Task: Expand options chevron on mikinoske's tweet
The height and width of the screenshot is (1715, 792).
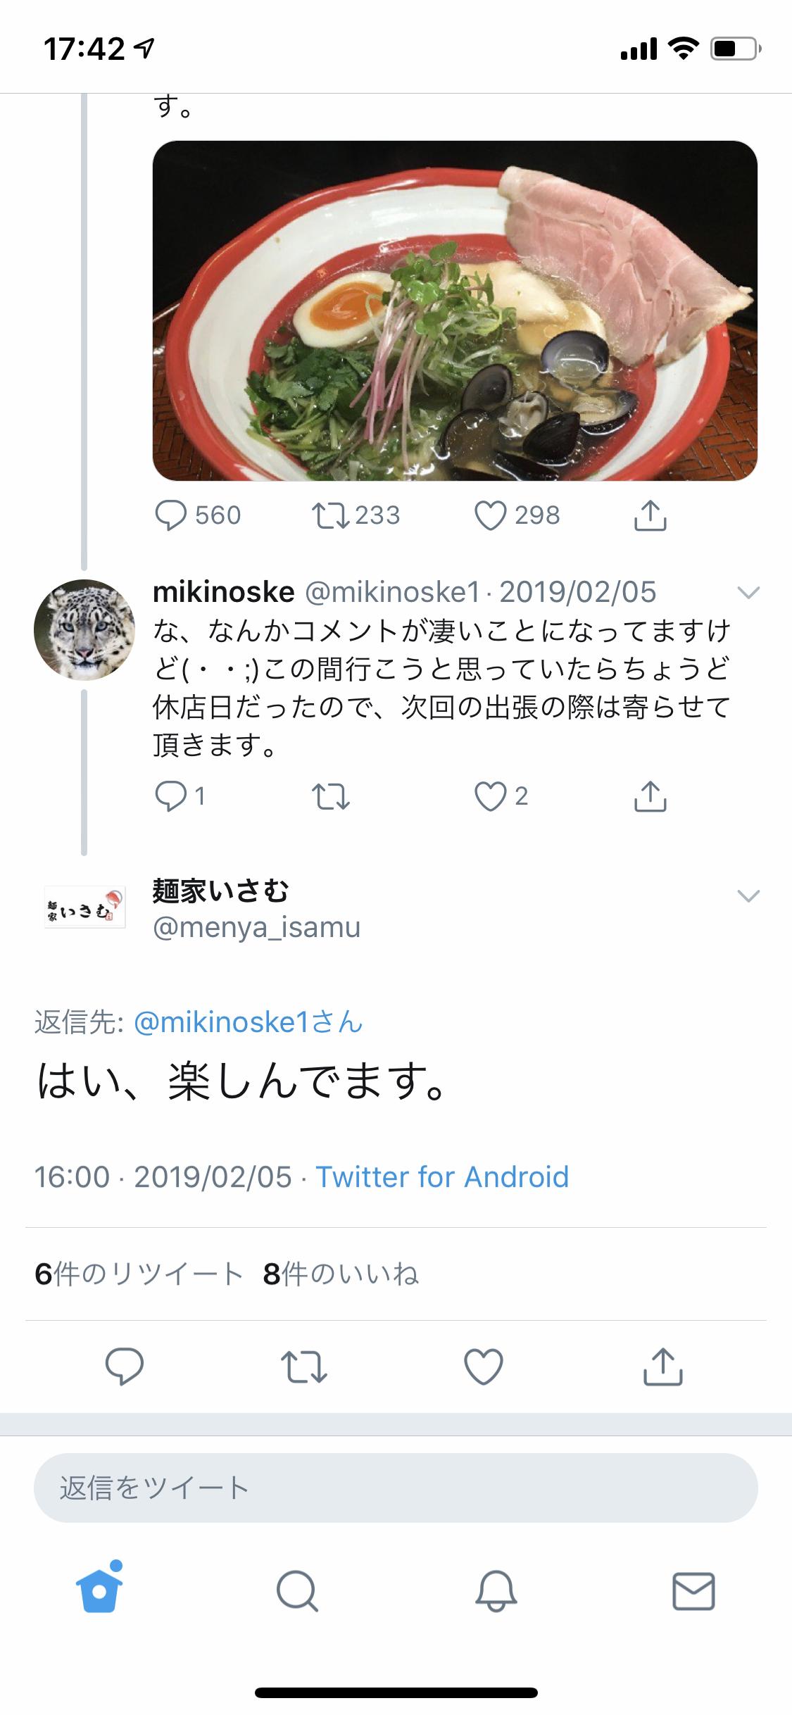Action: pyautogui.click(x=748, y=593)
